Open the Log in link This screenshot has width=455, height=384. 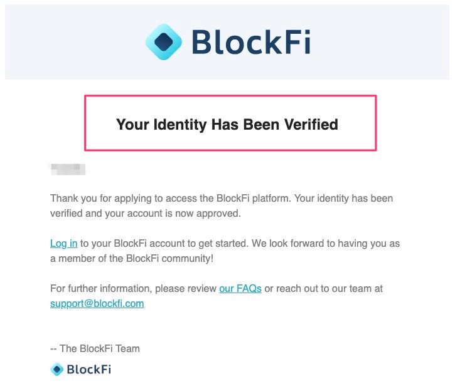[64, 243]
